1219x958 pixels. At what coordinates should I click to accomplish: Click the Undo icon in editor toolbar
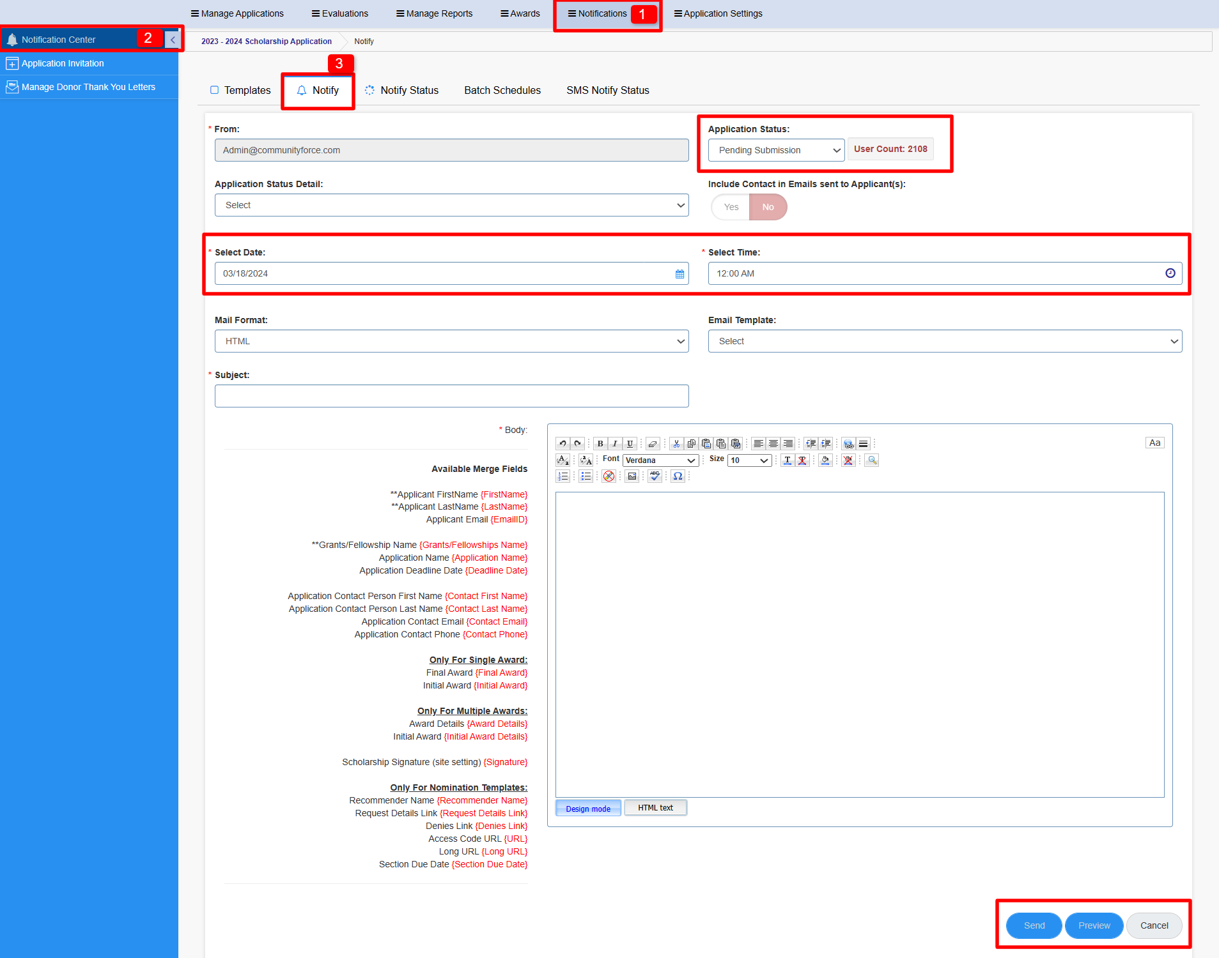tap(563, 443)
